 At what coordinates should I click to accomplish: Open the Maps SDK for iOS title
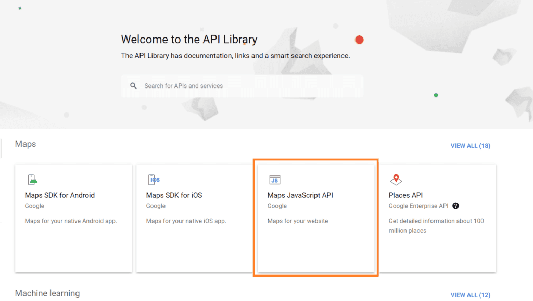174,195
